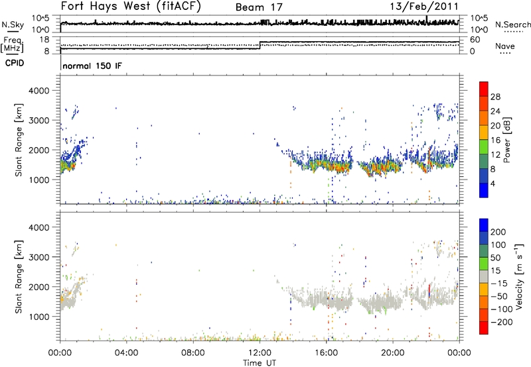Click the 'Power [dB]' colorbar label
The image size is (531, 367).
coord(506,140)
